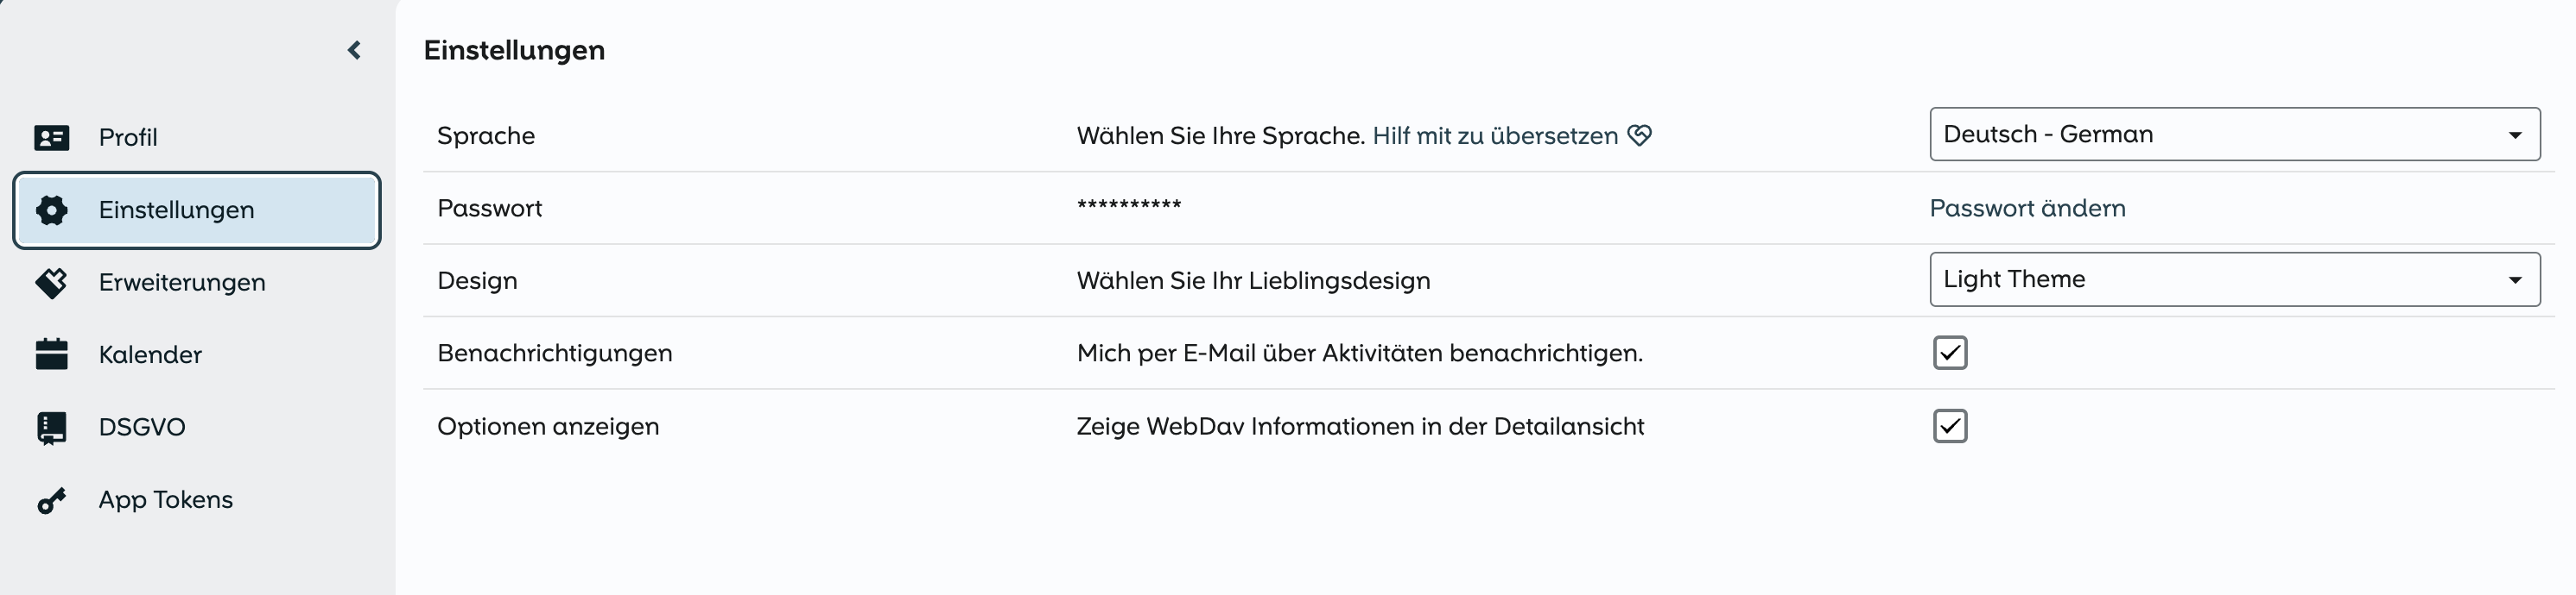Viewport: 2576px width, 595px height.
Task: Click the Kalender calendar icon
Action: point(52,354)
